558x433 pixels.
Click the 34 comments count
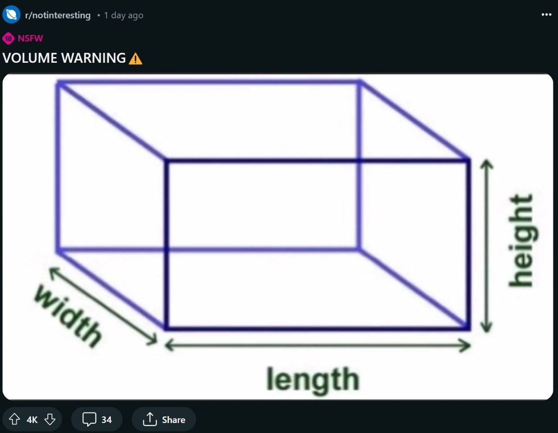tap(107, 419)
